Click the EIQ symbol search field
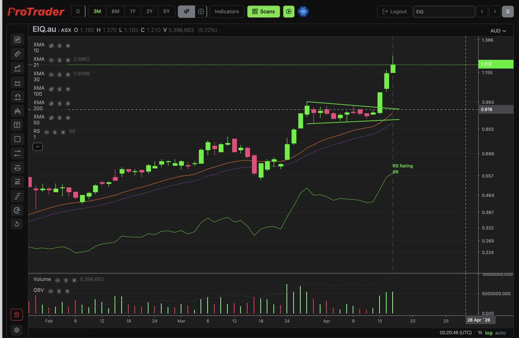Viewport: 519px width, 338px height. click(444, 11)
